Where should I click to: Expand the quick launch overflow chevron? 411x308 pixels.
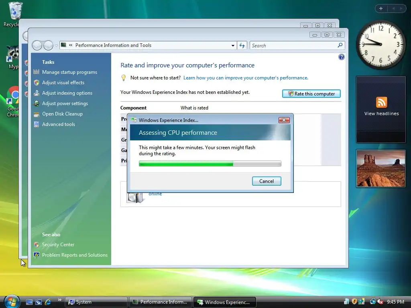pyautogui.click(x=59, y=300)
